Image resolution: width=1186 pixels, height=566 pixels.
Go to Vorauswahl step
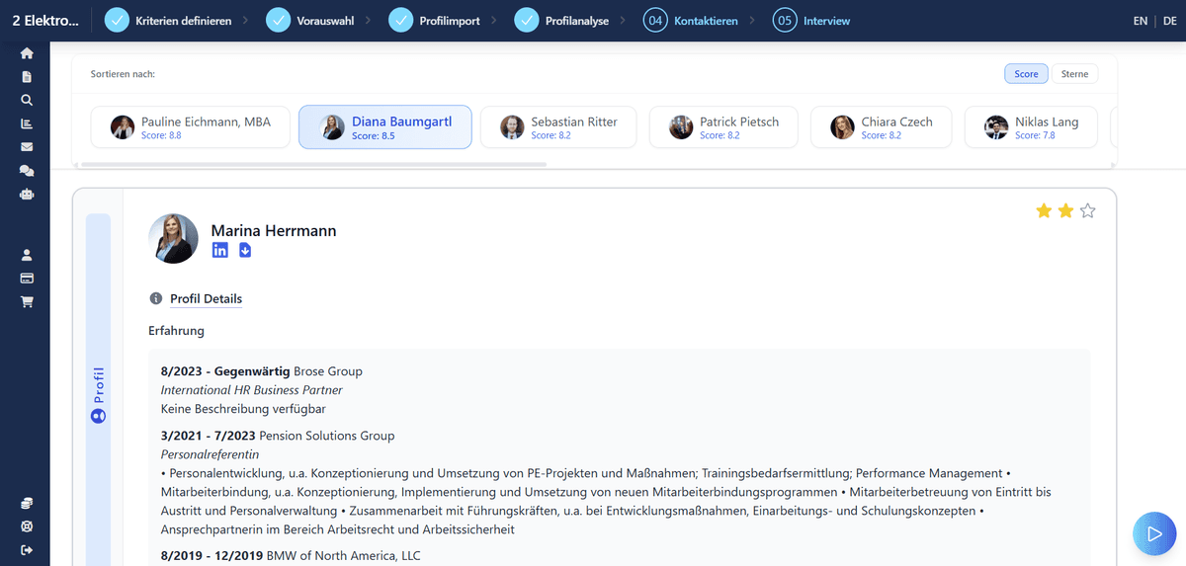[x=308, y=21]
